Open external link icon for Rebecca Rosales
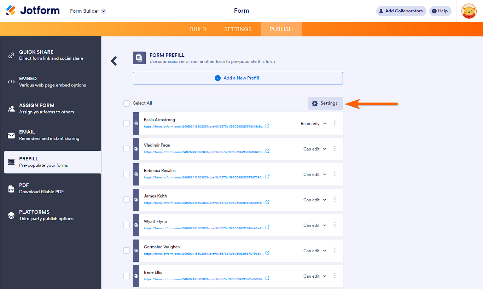483x289 pixels. pyautogui.click(x=267, y=176)
